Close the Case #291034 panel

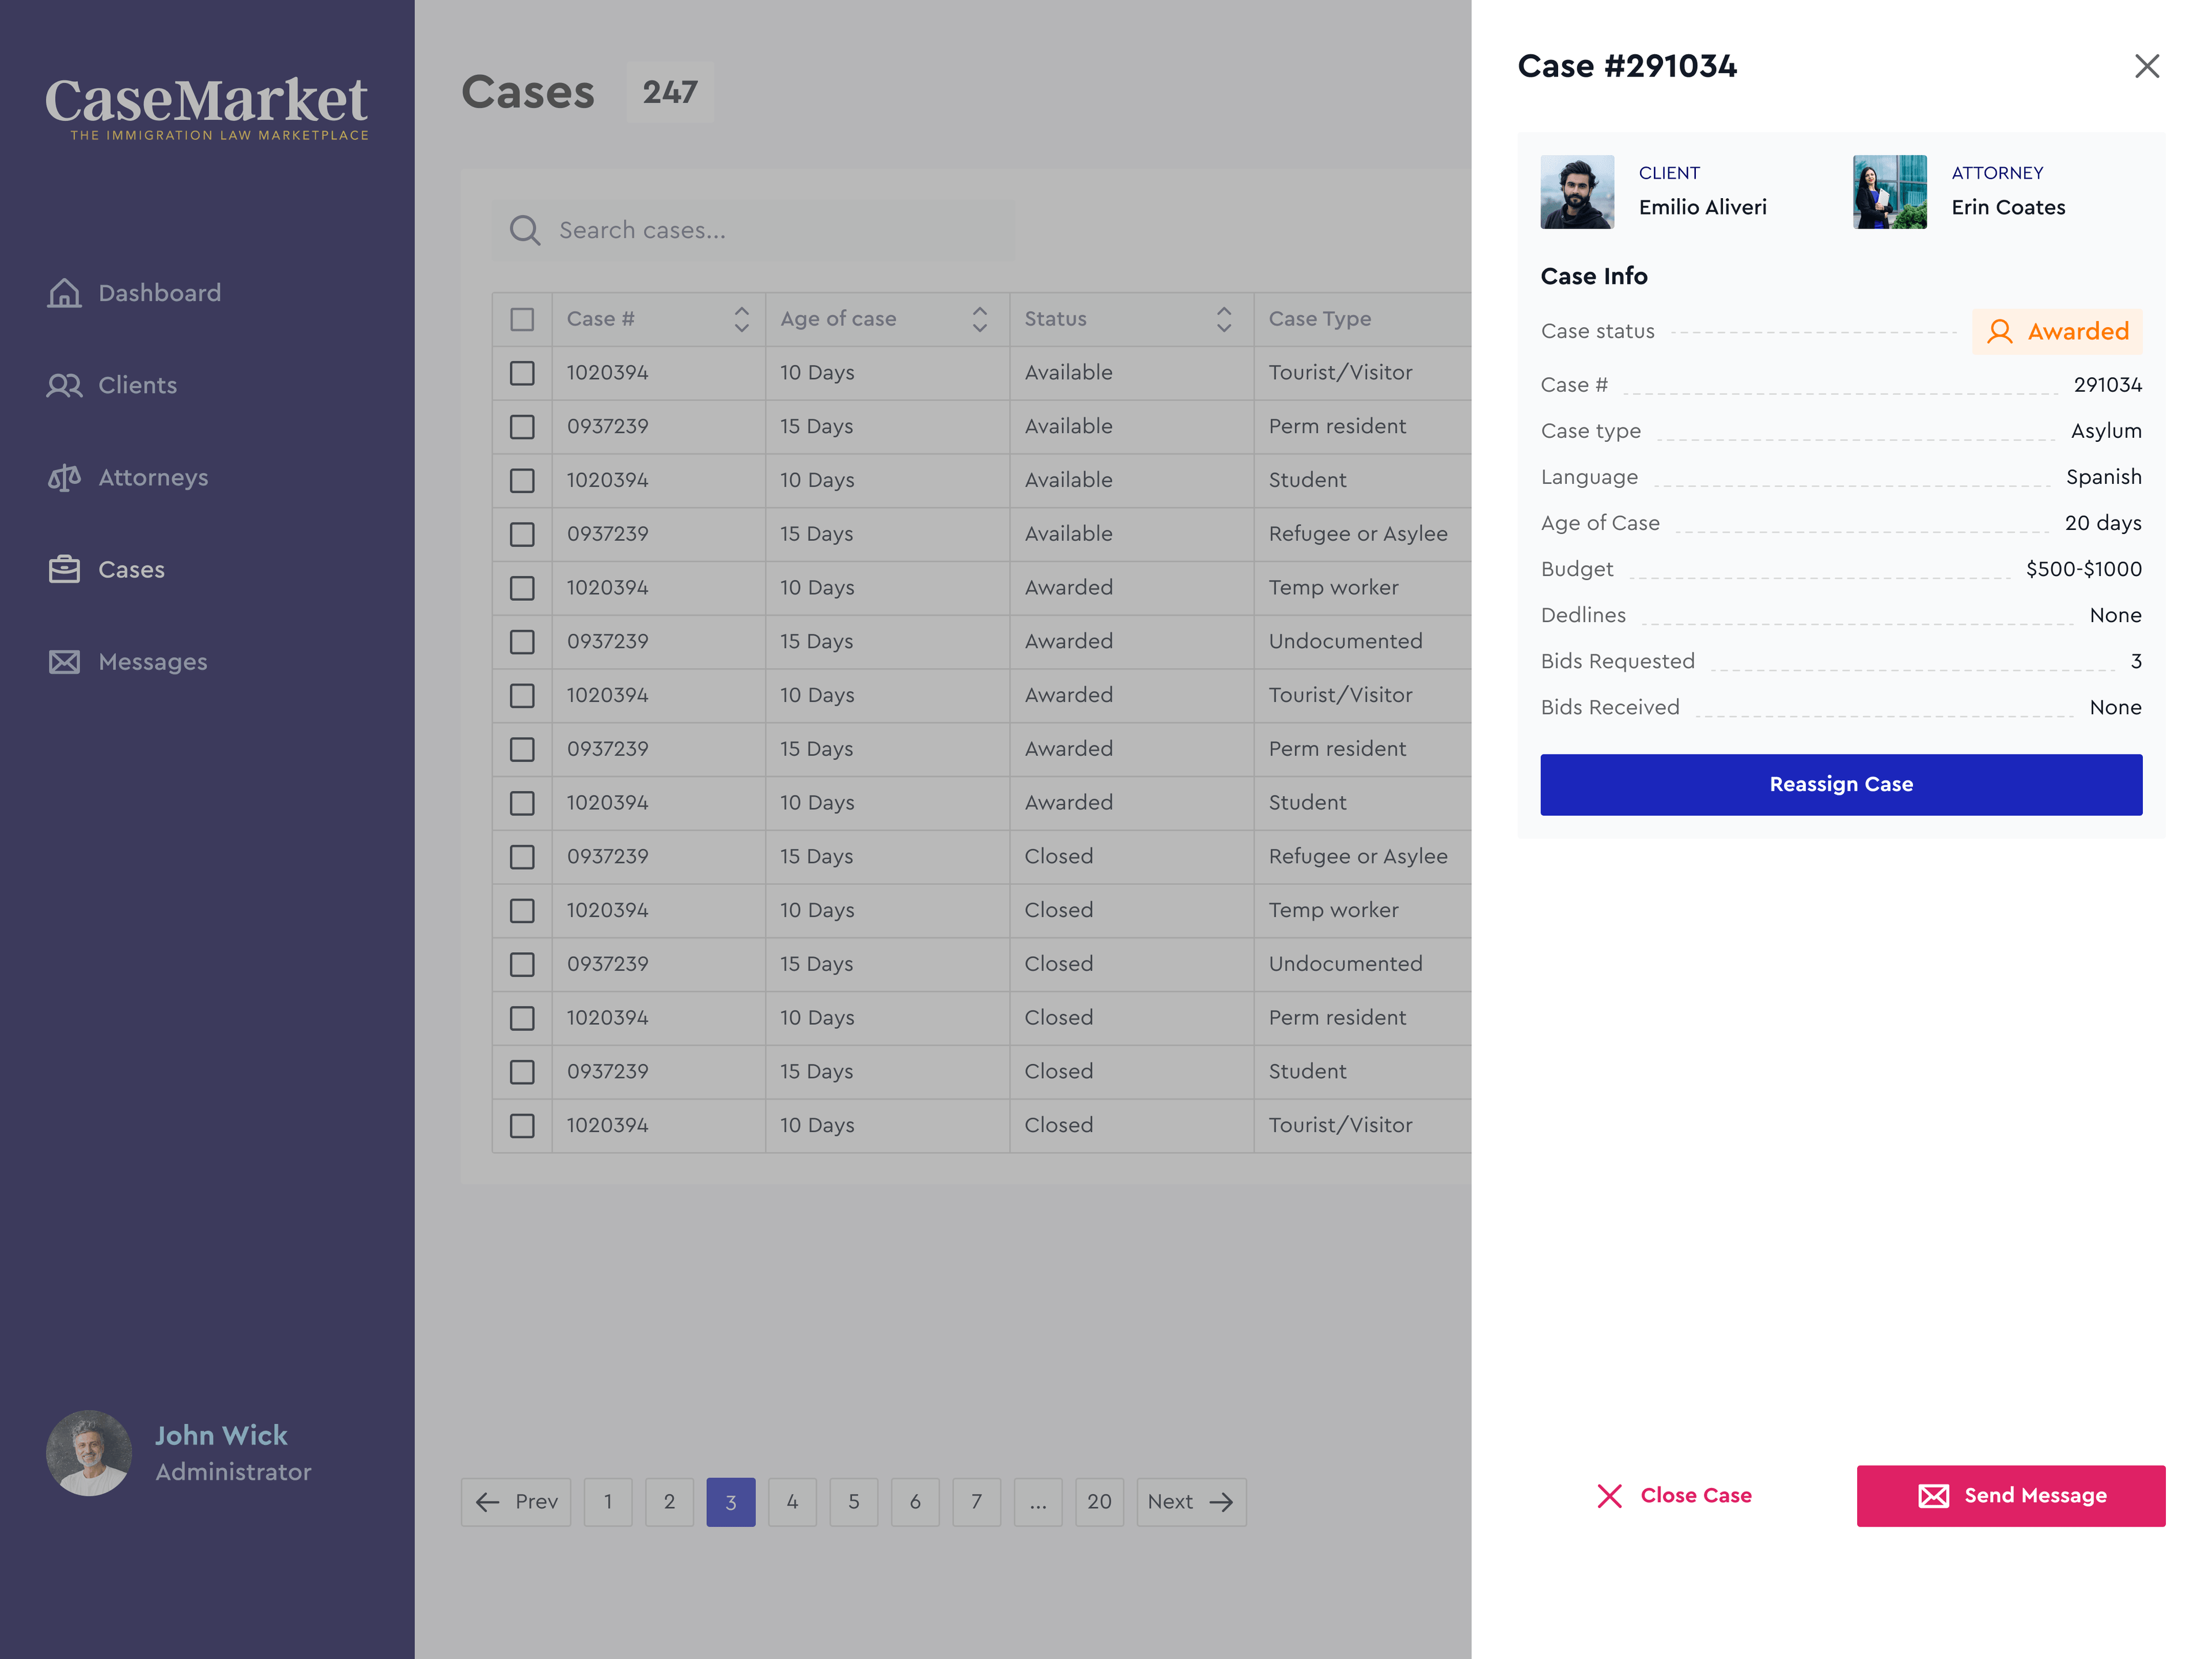pos(2146,66)
